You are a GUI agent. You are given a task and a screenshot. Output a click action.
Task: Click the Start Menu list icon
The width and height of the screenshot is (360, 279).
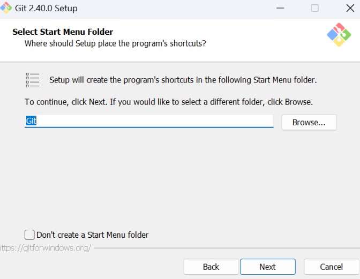(x=33, y=80)
